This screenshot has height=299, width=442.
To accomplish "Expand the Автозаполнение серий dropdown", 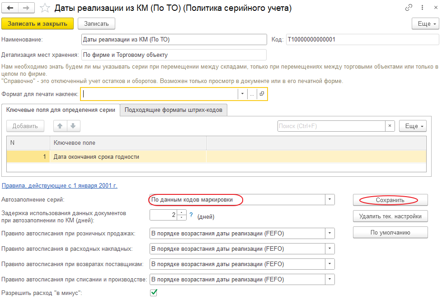I will click(330, 199).
